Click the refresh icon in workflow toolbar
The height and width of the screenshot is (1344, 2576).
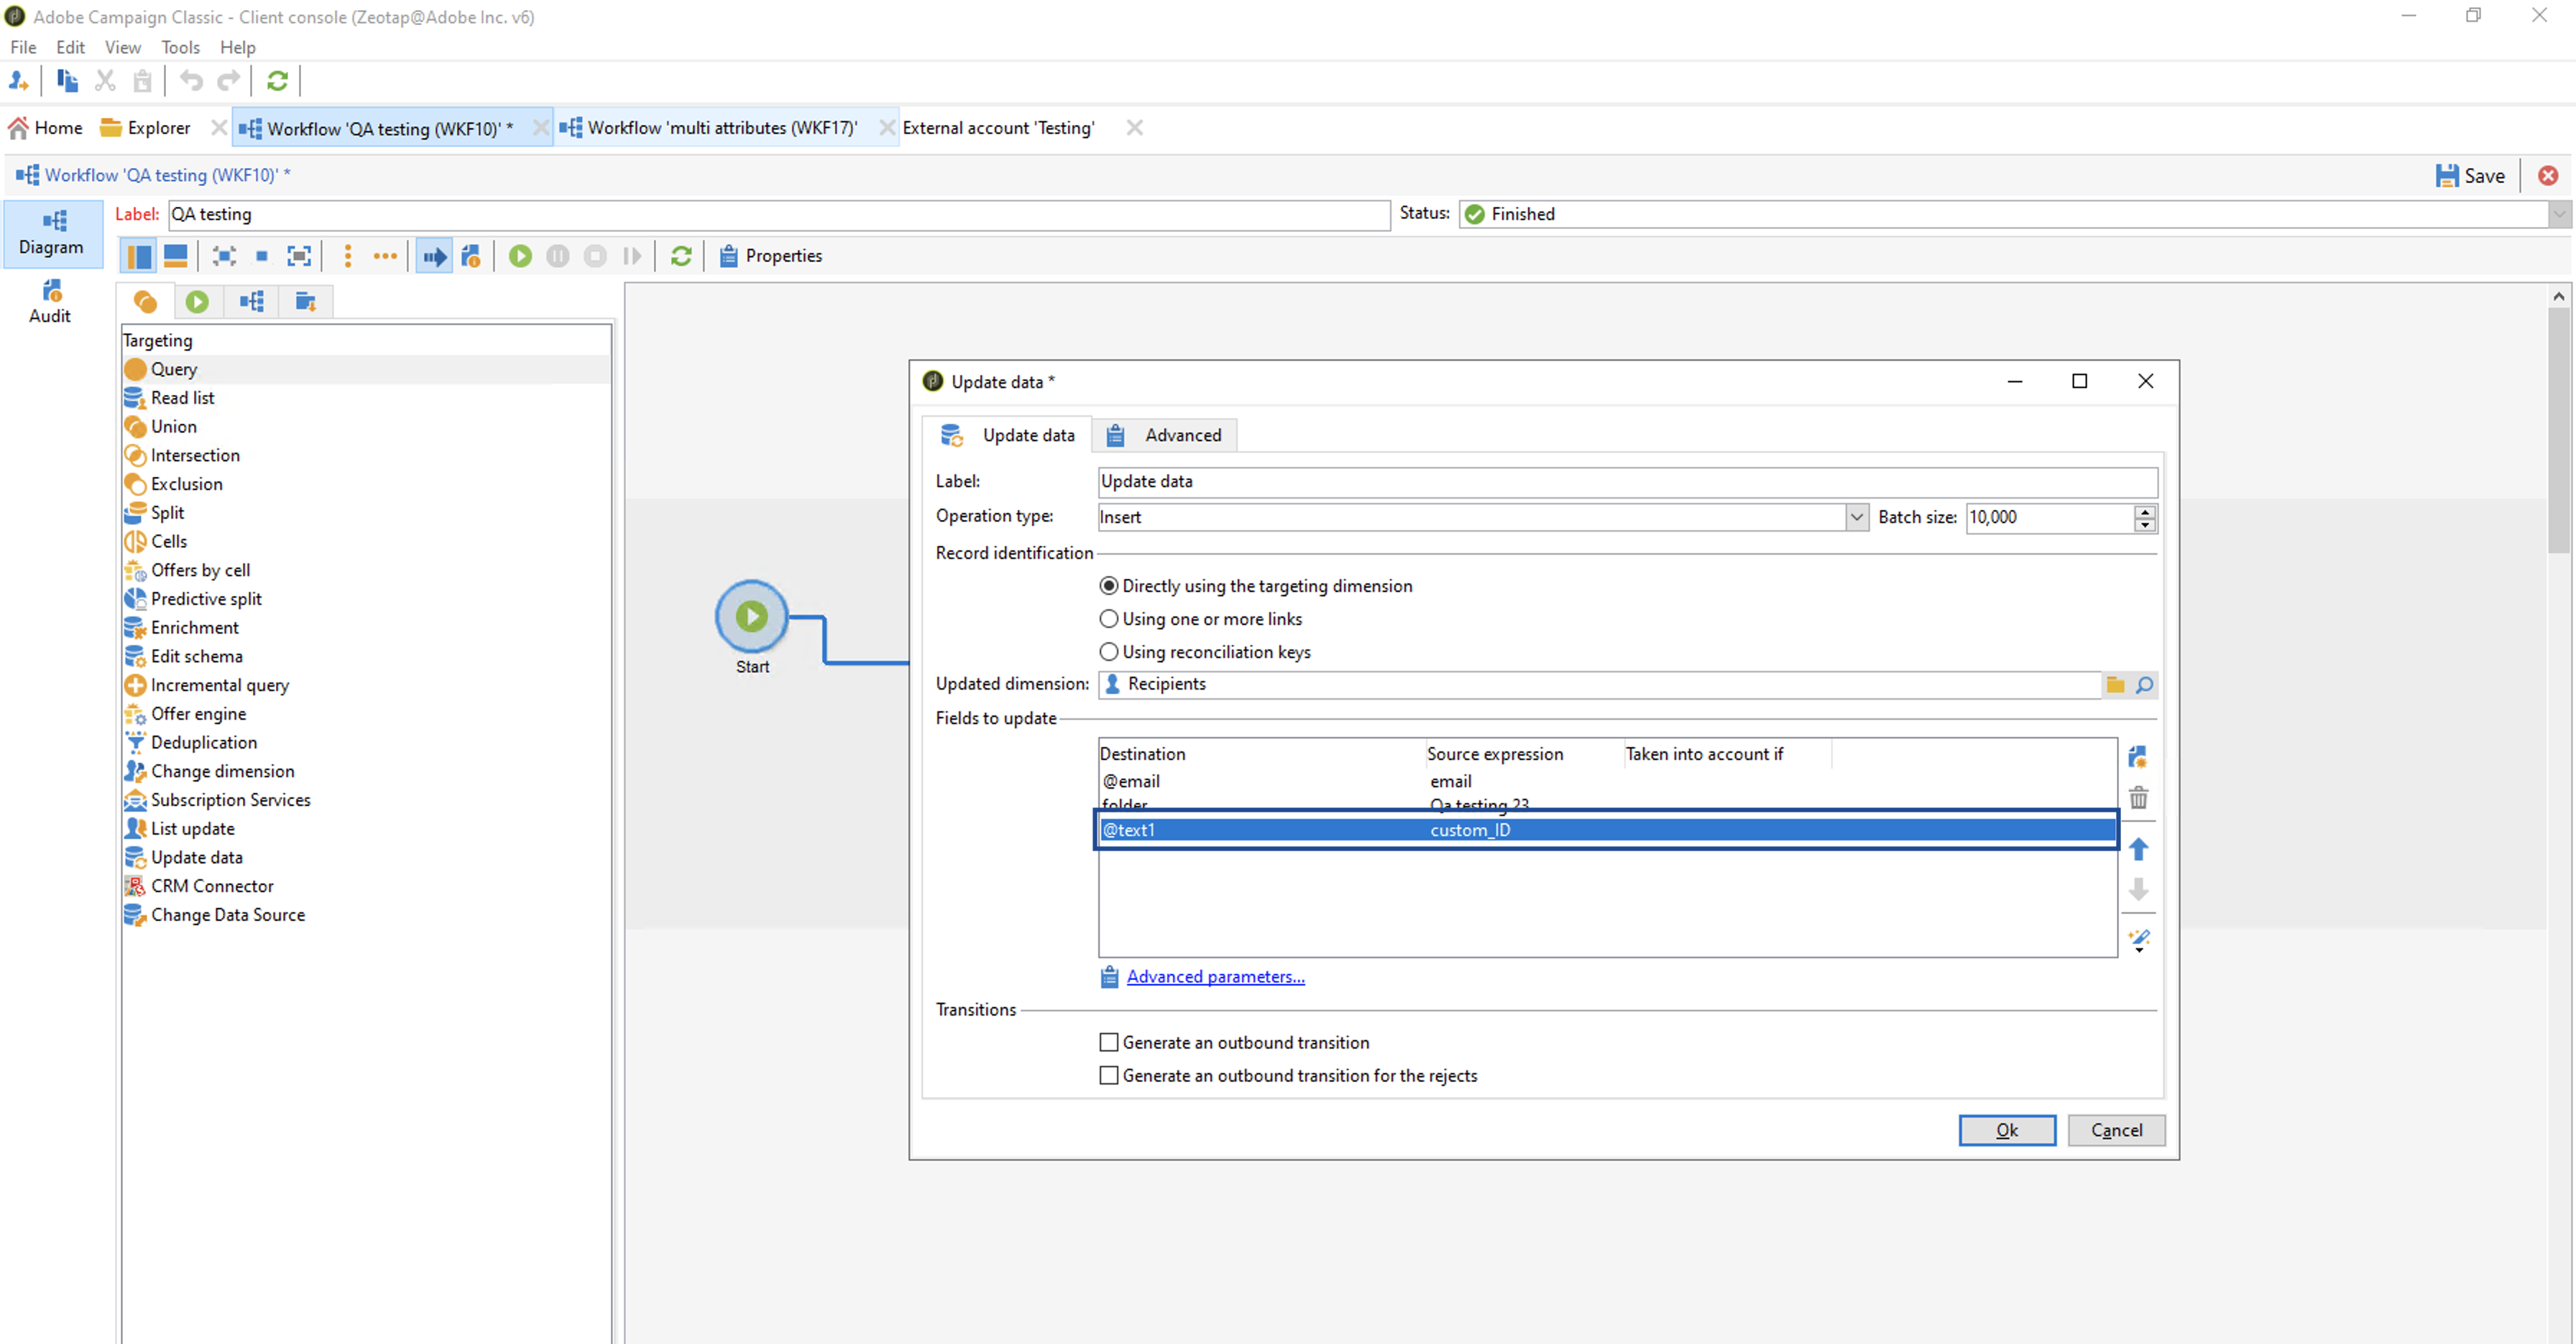pos(681,256)
